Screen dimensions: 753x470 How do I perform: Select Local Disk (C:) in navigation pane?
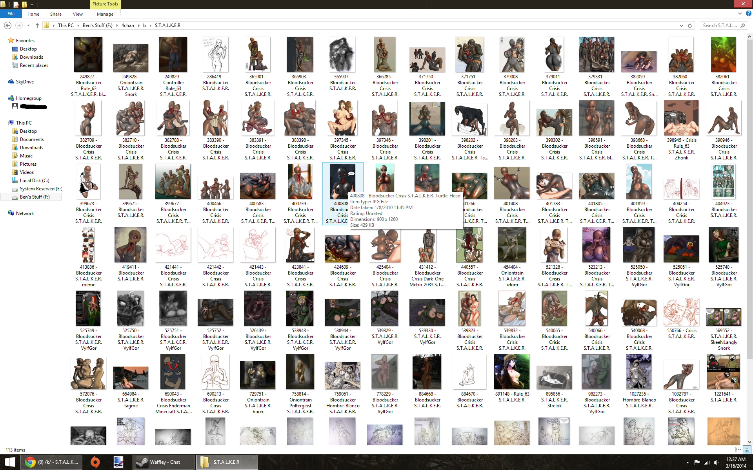[x=35, y=181]
